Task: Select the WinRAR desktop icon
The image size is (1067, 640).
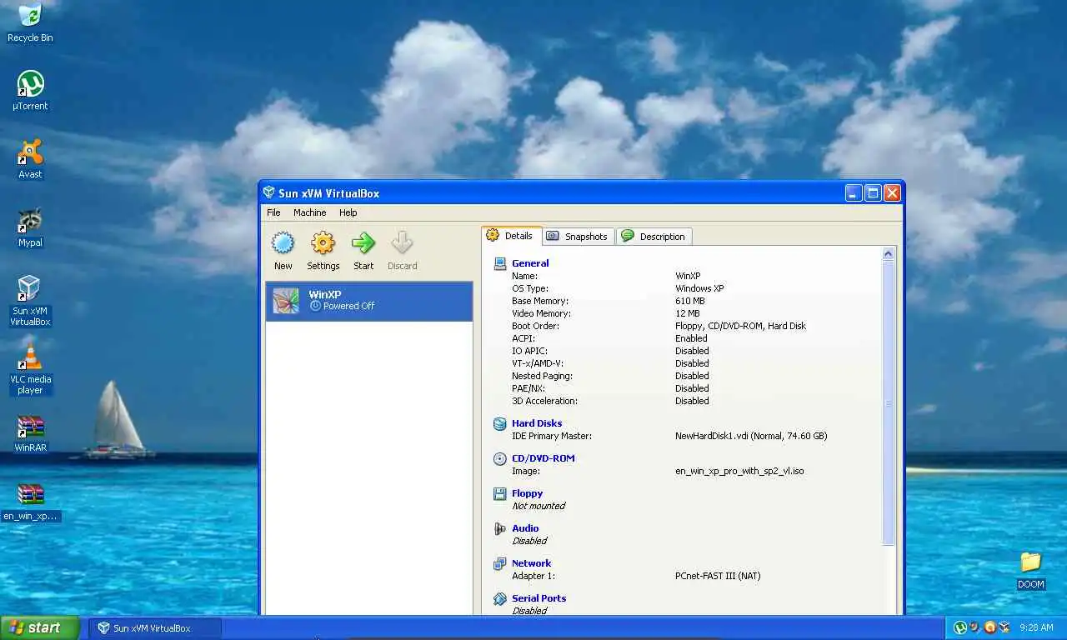Action: pyautogui.click(x=30, y=433)
